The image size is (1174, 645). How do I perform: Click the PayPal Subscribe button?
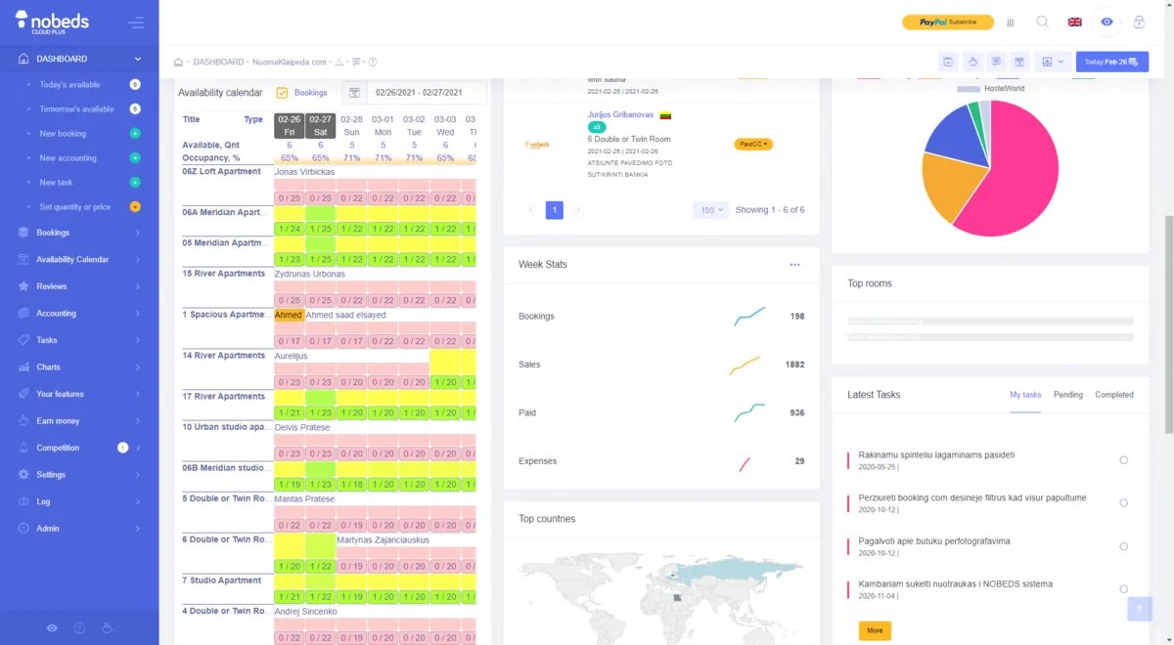click(947, 21)
